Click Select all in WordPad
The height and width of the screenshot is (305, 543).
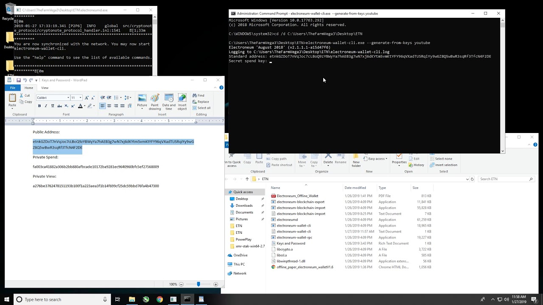click(201, 108)
